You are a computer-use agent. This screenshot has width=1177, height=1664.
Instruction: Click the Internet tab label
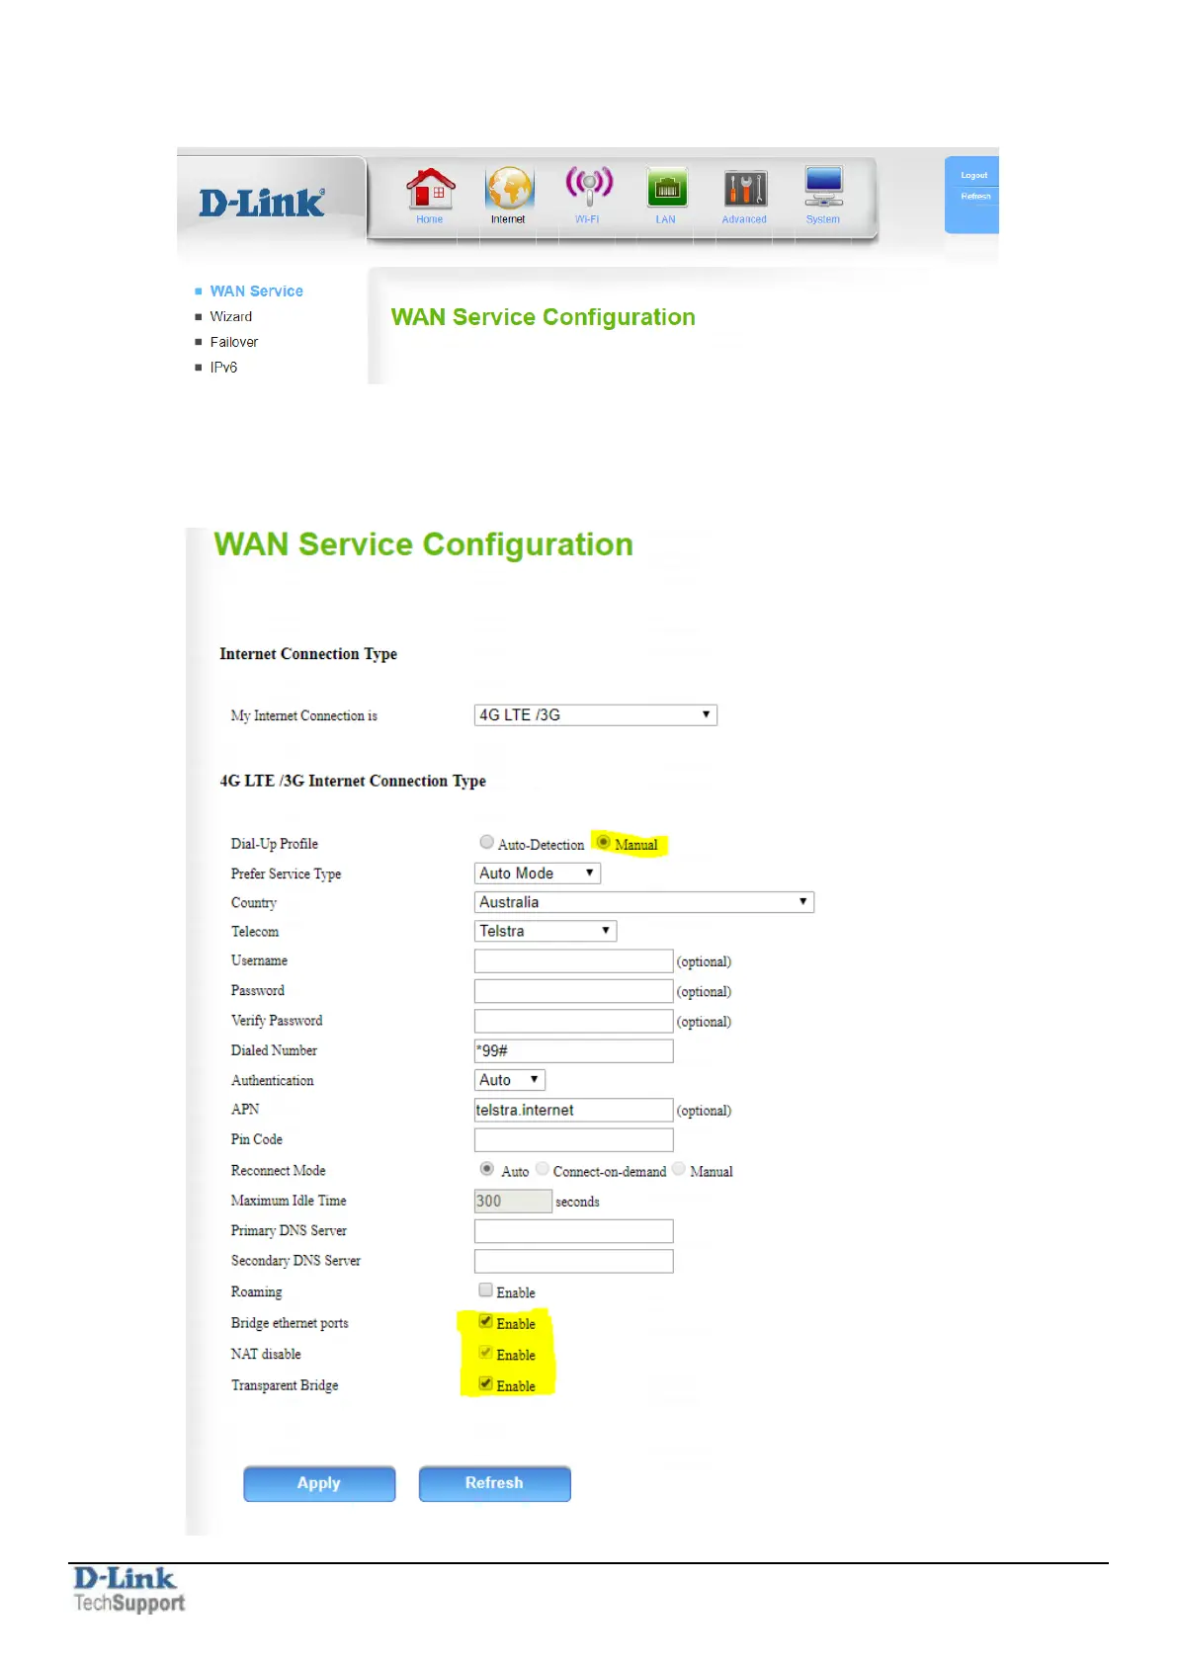point(508,219)
